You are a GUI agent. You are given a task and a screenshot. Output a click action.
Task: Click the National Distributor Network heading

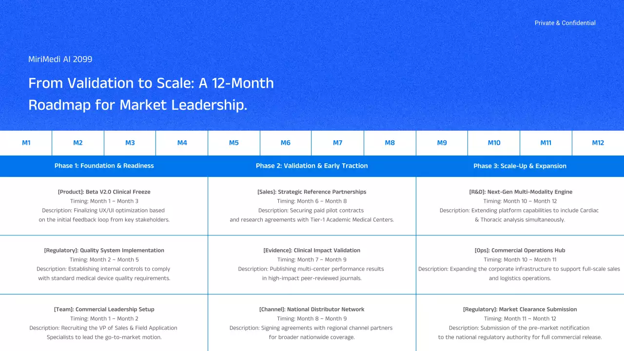click(x=312, y=309)
